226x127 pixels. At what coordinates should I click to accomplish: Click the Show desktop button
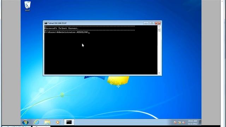tap(200, 122)
